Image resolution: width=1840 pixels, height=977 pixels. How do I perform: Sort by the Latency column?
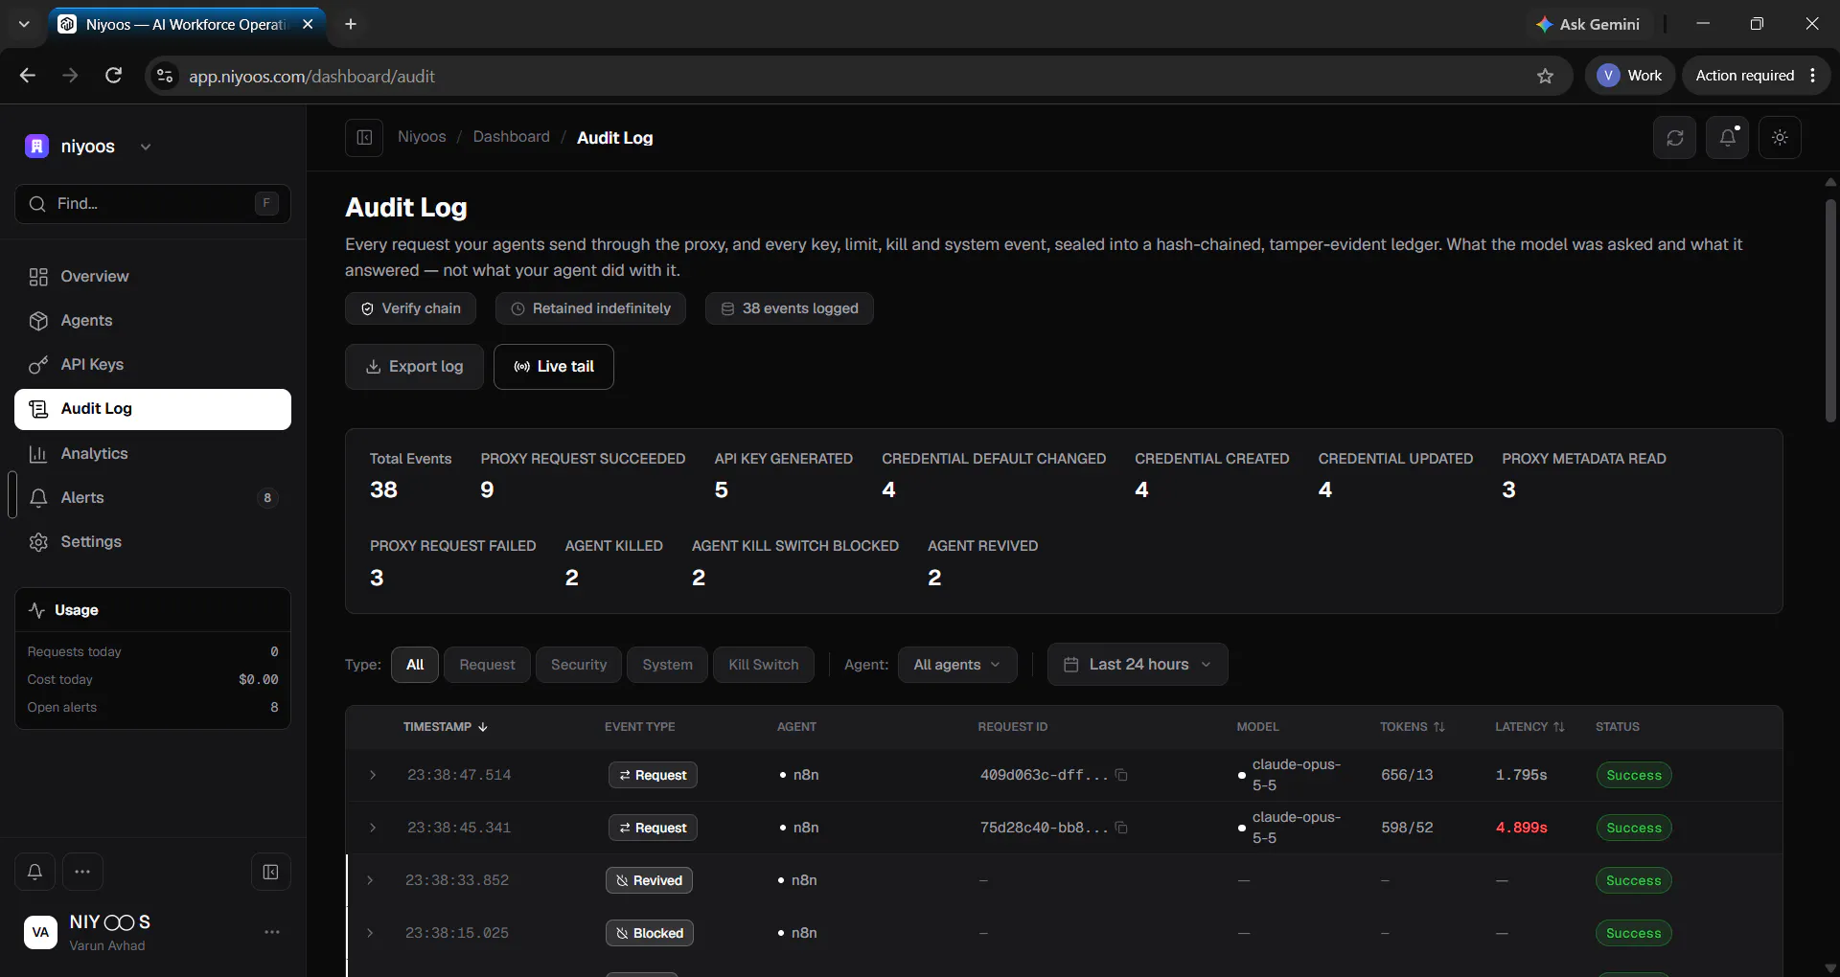(1529, 727)
